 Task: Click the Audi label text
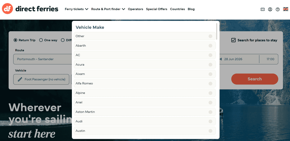click(79, 121)
